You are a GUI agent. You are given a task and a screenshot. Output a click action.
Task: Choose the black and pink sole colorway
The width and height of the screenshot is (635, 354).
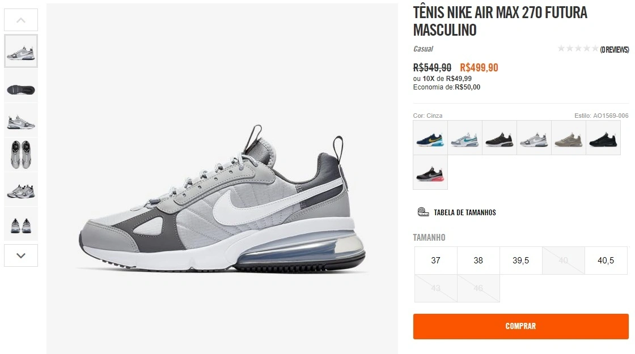(430, 172)
